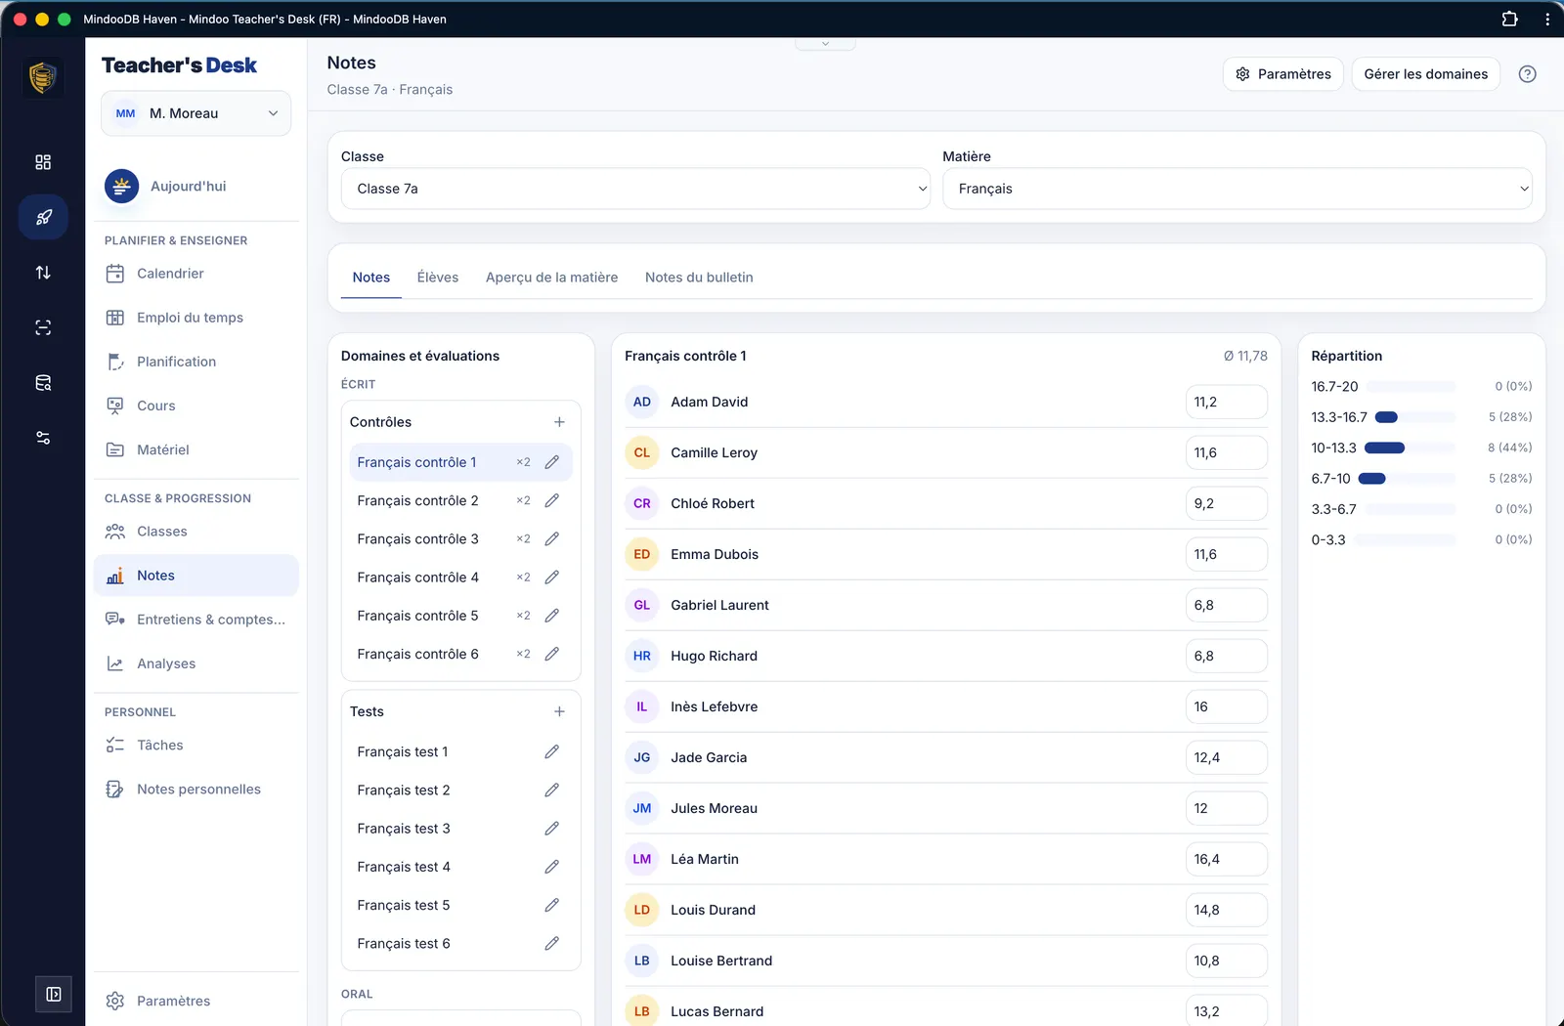
Task: Edit Français contrôle 4 with pencil icon
Action: point(552,577)
